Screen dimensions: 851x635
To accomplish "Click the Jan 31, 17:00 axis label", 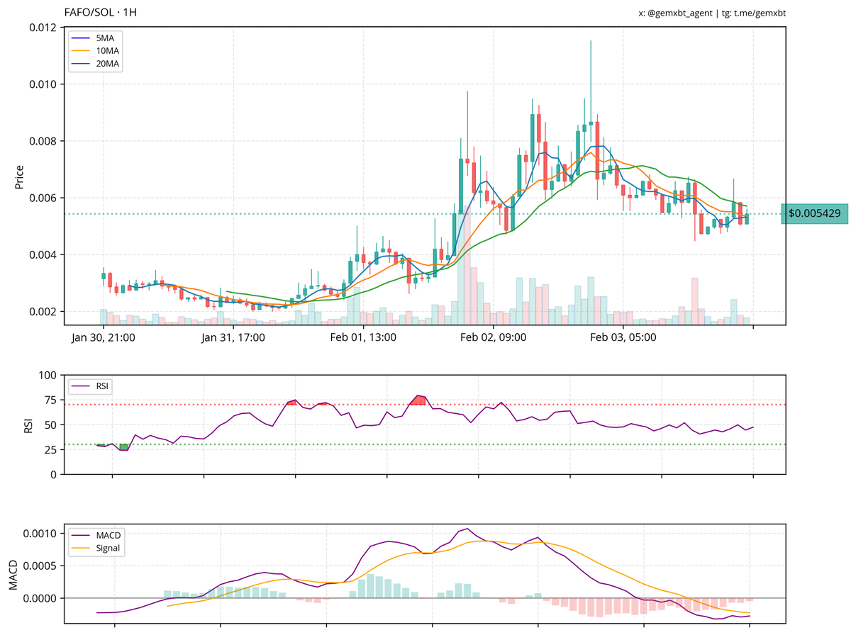I will pos(233,337).
